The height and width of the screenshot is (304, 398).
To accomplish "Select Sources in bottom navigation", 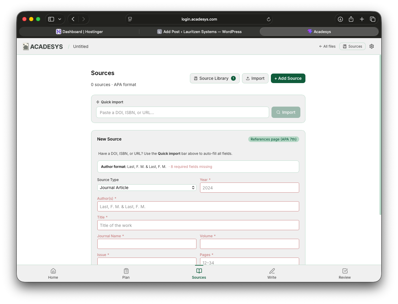I will tap(199, 274).
